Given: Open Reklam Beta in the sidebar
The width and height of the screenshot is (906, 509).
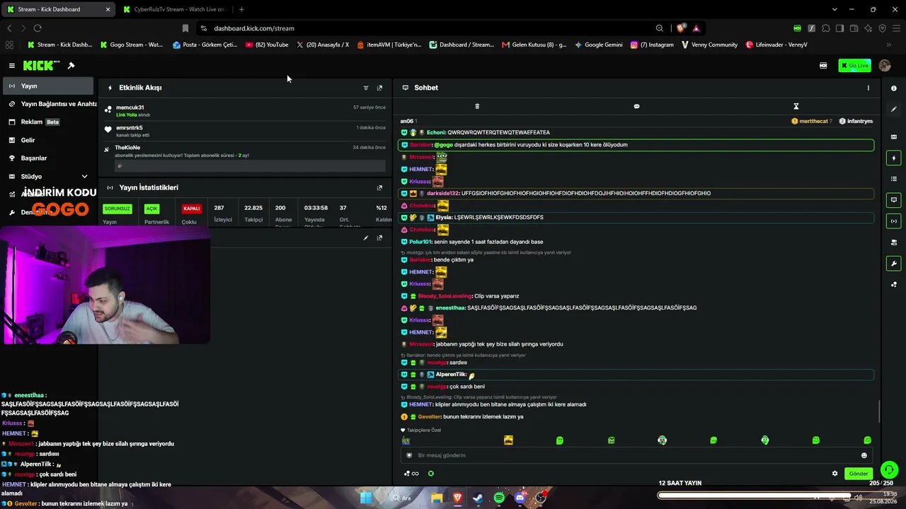Looking at the screenshot, I should (47, 122).
